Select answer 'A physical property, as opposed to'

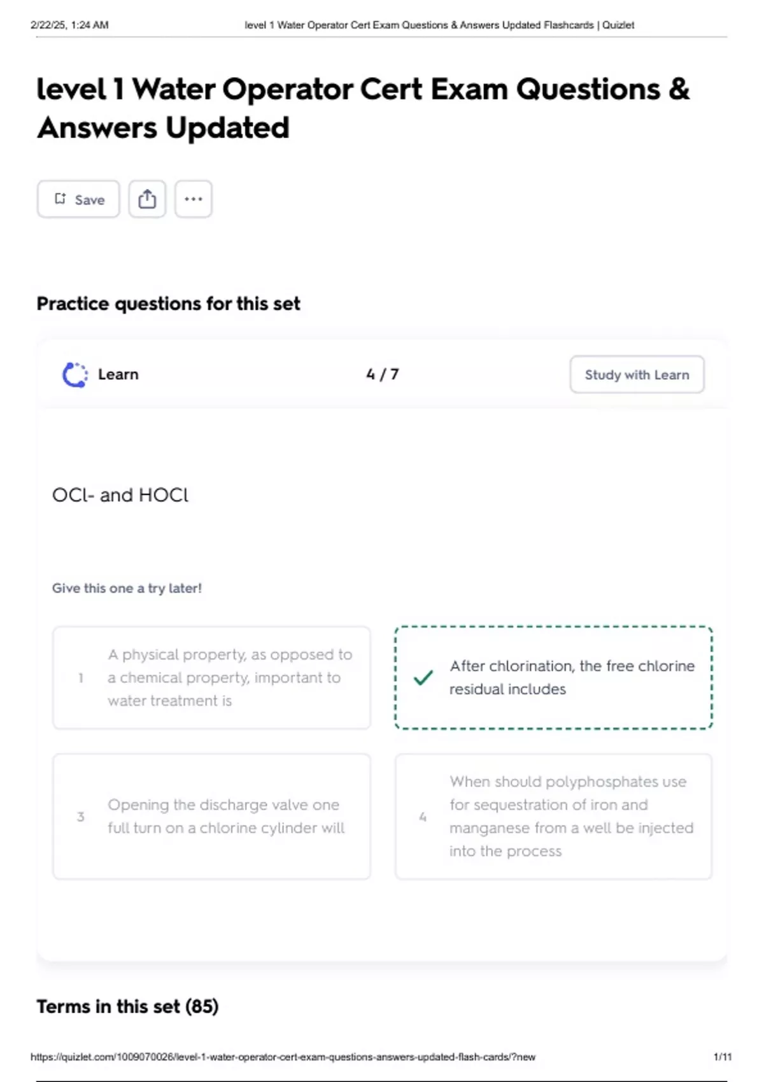tap(229, 678)
